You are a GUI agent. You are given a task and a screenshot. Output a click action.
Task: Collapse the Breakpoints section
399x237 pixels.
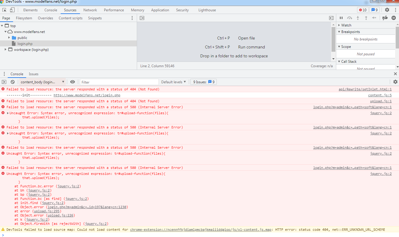point(340,32)
